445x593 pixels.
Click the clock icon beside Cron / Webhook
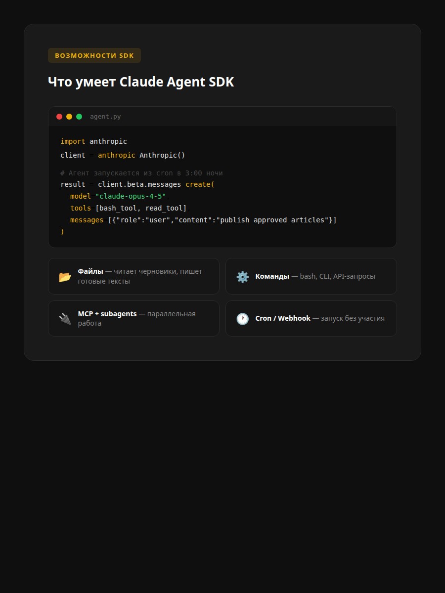[242, 319]
